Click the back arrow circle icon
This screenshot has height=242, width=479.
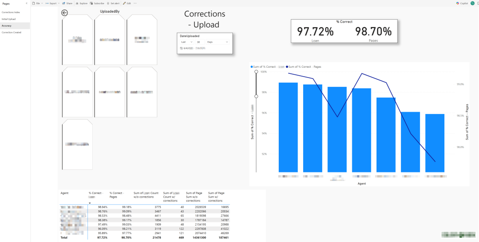(65, 13)
